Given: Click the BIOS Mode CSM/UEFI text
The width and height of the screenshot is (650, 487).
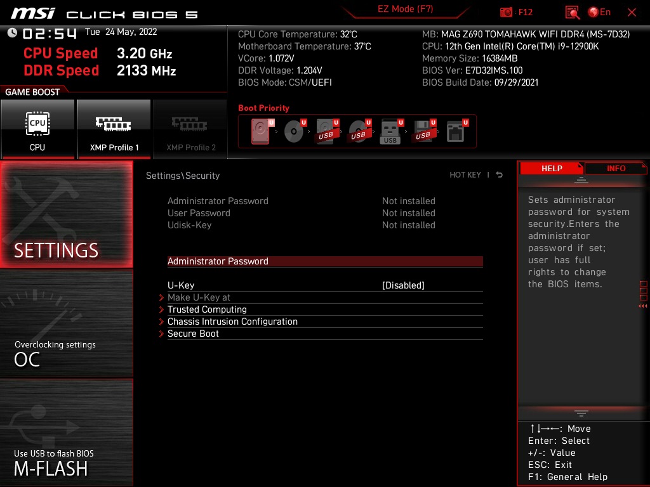Looking at the screenshot, I should tap(285, 82).
